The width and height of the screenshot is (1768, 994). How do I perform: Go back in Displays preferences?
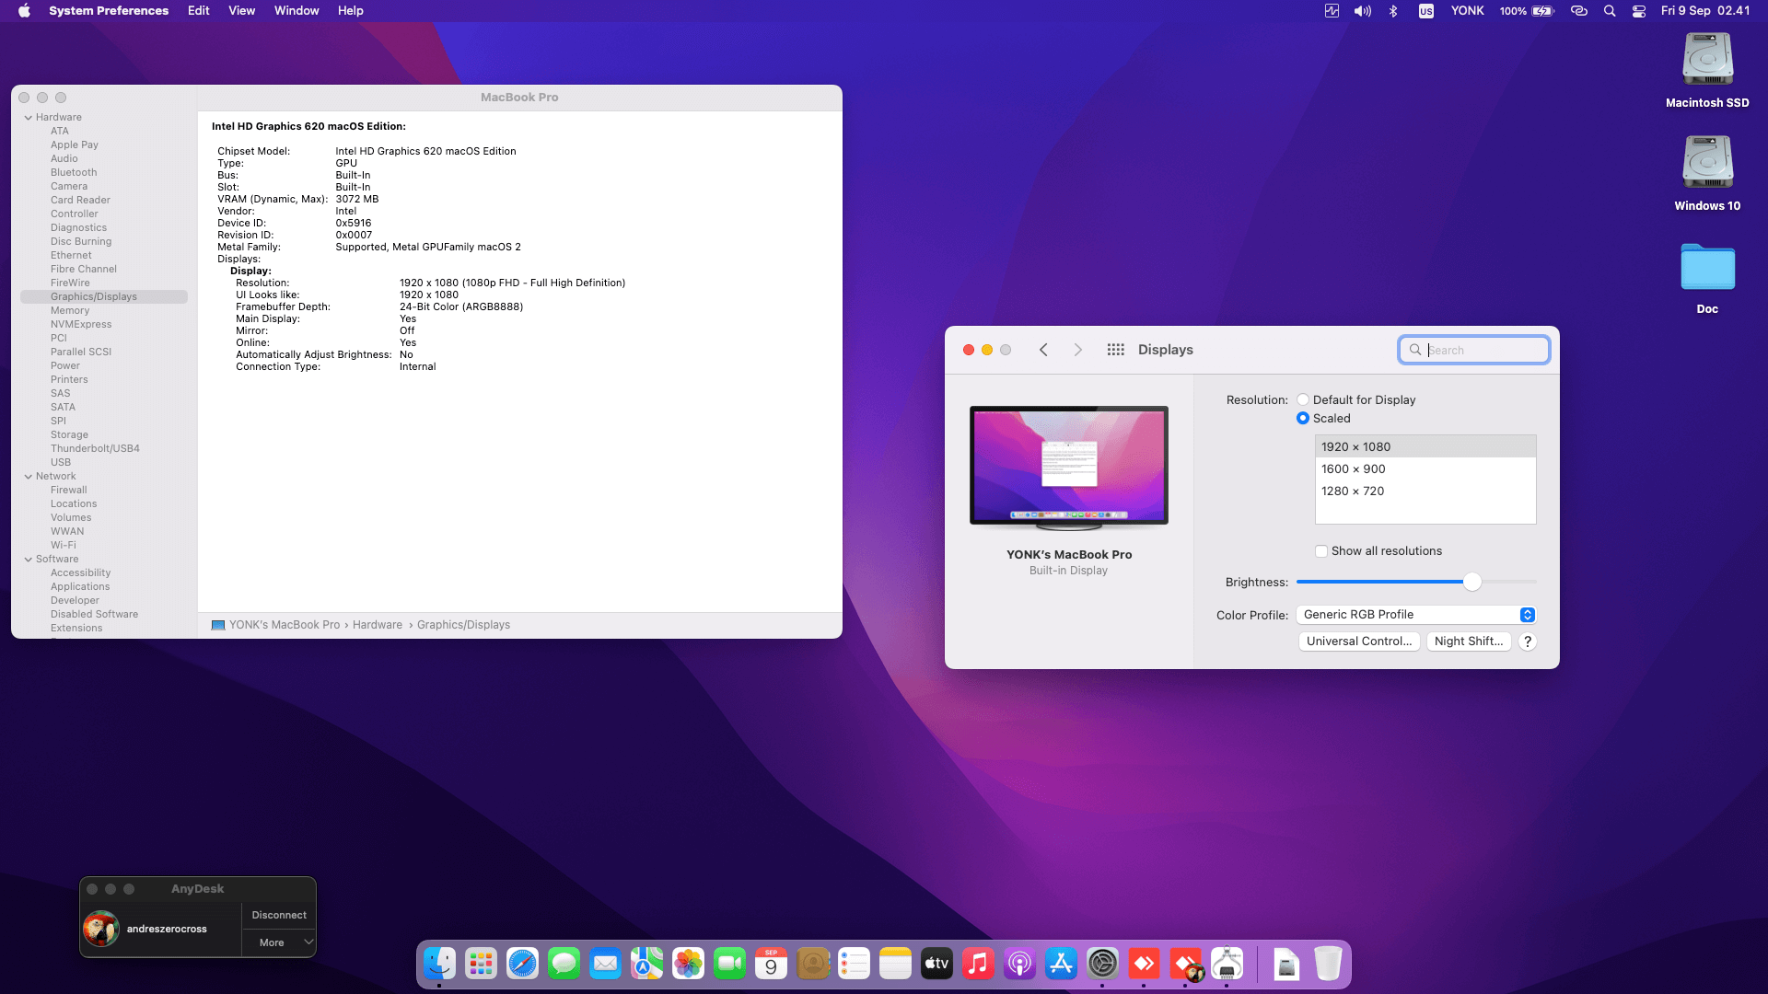1043,350
